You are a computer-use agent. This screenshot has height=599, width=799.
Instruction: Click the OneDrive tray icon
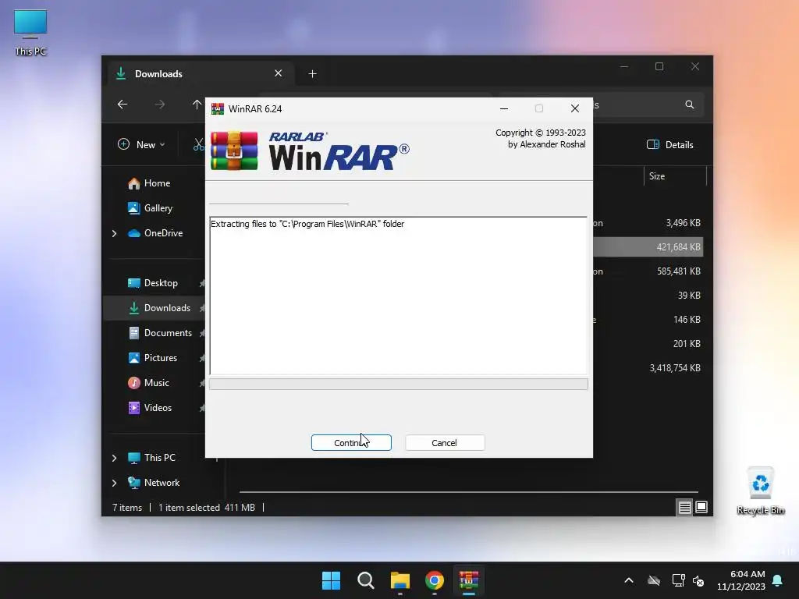coord(654,580)
